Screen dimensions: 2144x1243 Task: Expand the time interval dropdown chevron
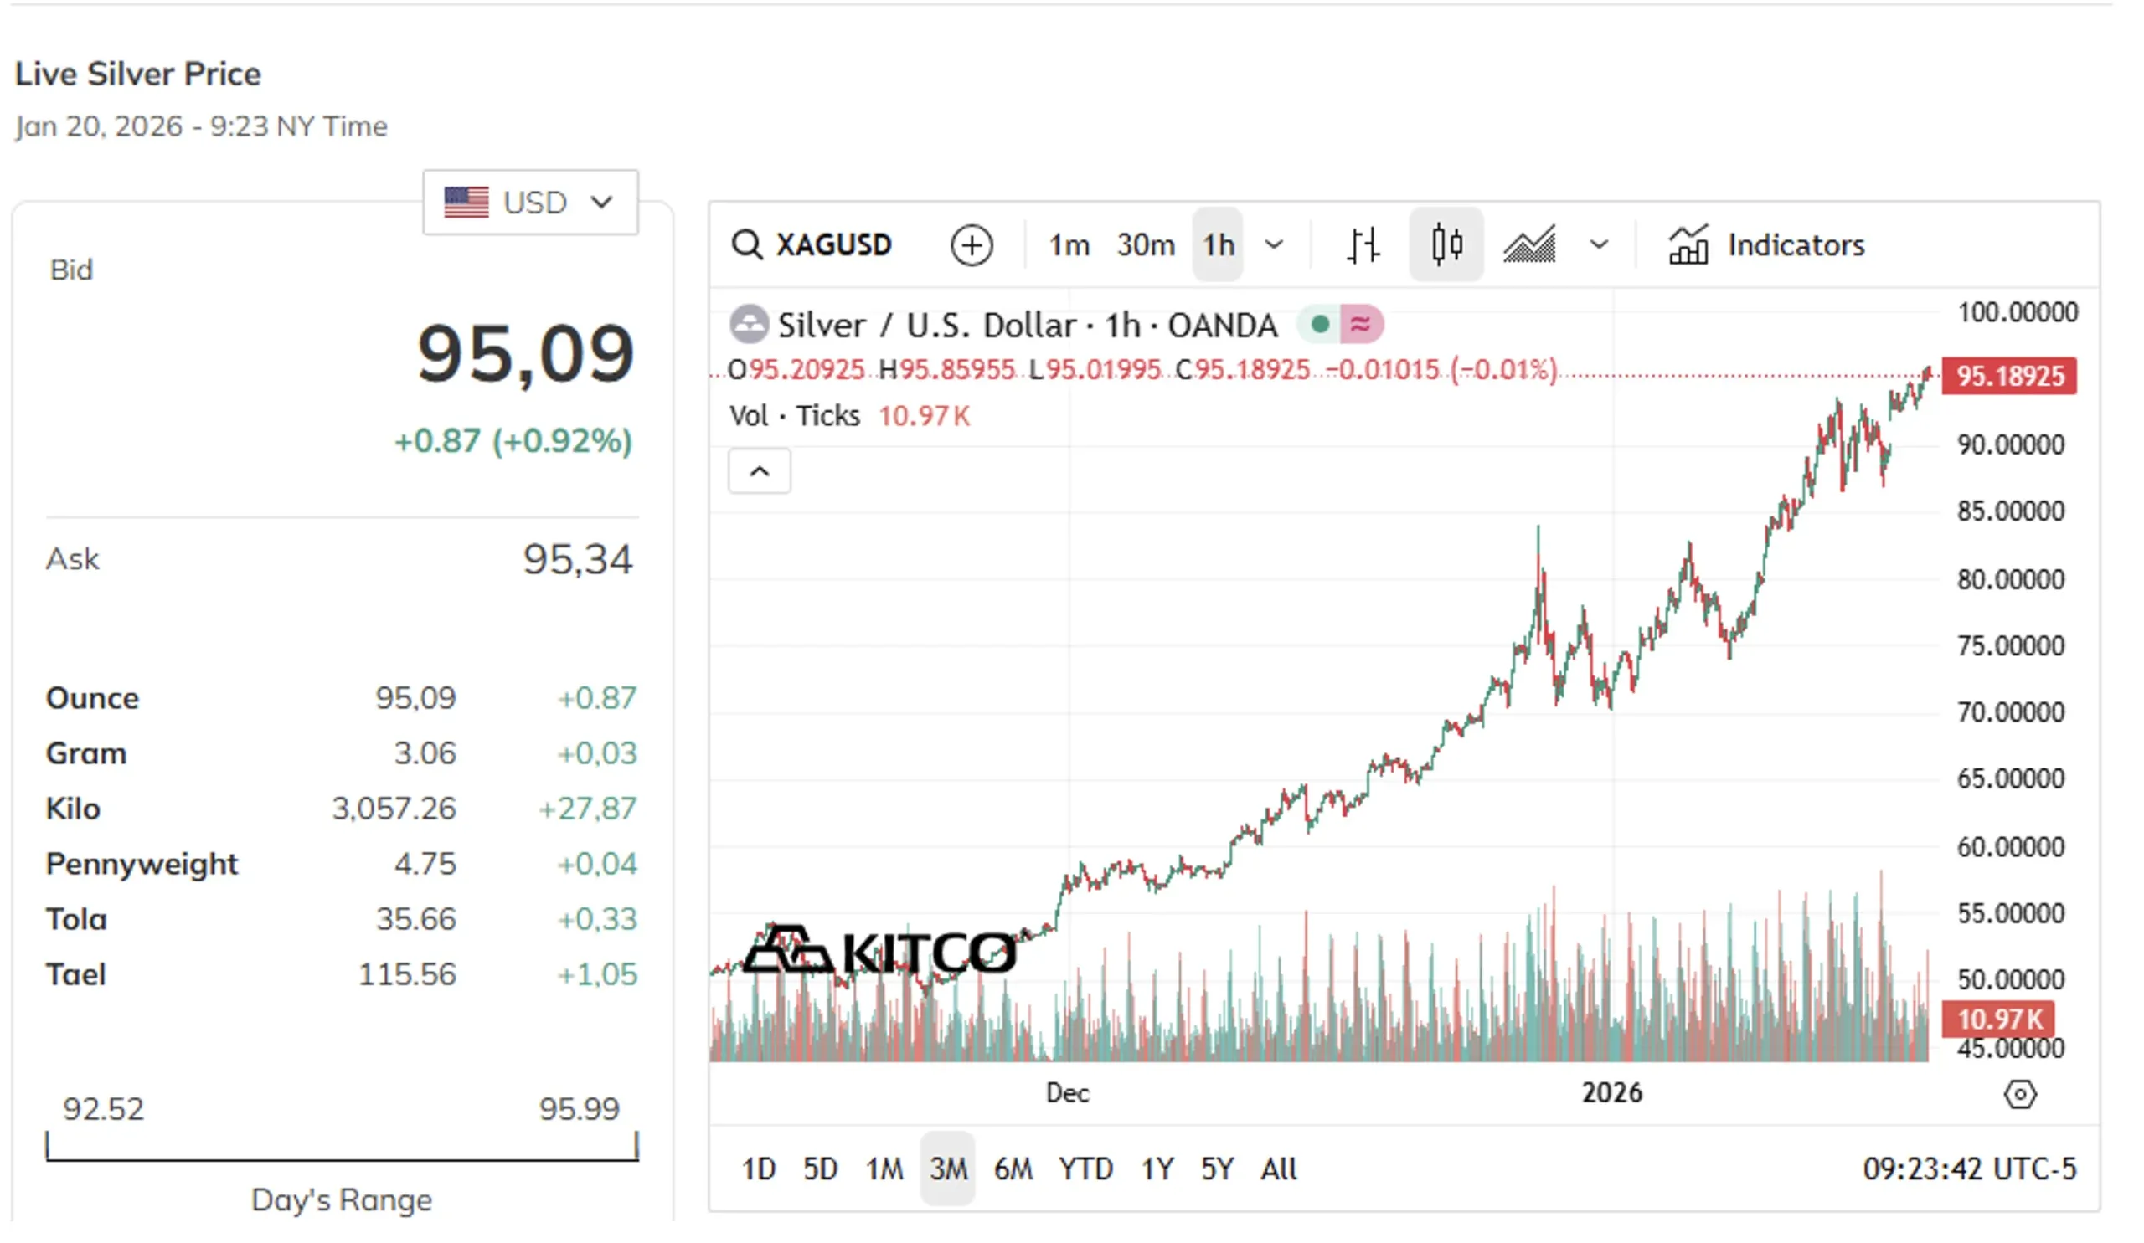[1274, 246]
